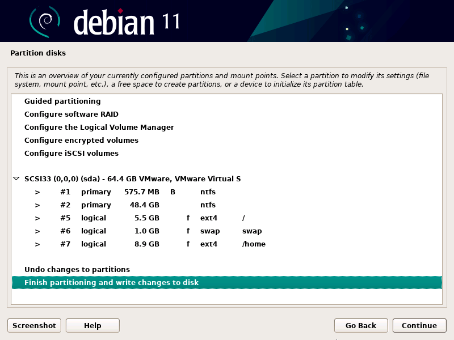Image resolution: width=454 pixels, height=340 pixels.
Task: Click the f format flag on partition #5
Action: coord(188,218)
